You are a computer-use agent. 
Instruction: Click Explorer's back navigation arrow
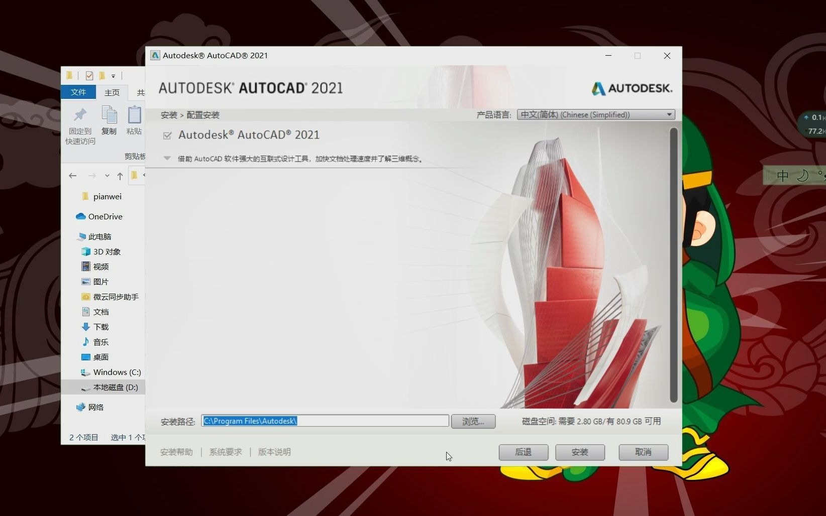tap(73, 176)
